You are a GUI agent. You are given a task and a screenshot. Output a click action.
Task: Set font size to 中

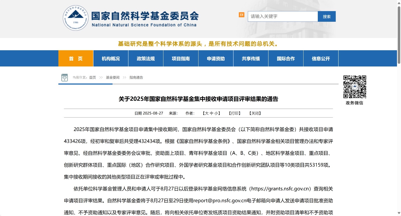click(211, 113)
